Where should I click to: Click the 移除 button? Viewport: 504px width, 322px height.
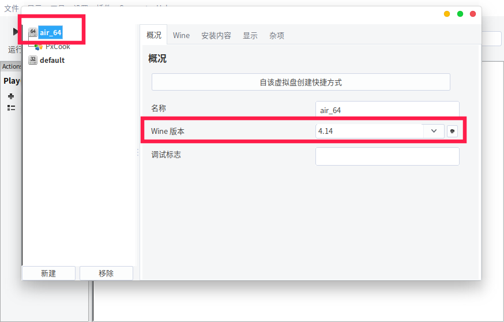pyautogui.click(x=106, y=274)
